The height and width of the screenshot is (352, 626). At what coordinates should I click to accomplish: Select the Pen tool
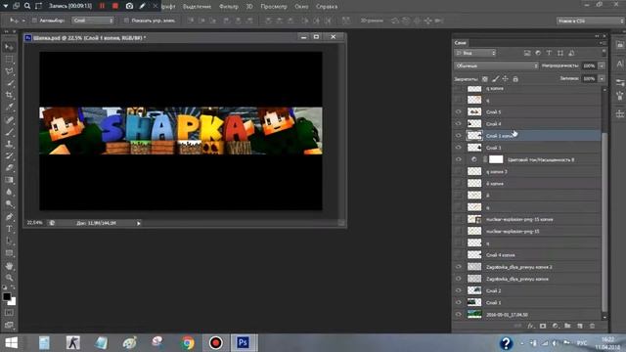pos(9,217)
